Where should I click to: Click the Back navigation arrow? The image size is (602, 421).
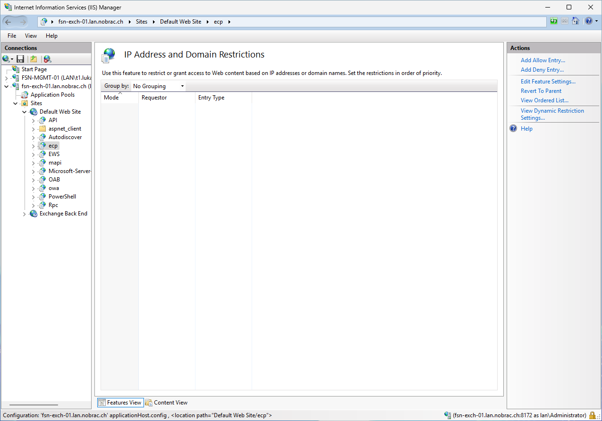tap(8, 22)
